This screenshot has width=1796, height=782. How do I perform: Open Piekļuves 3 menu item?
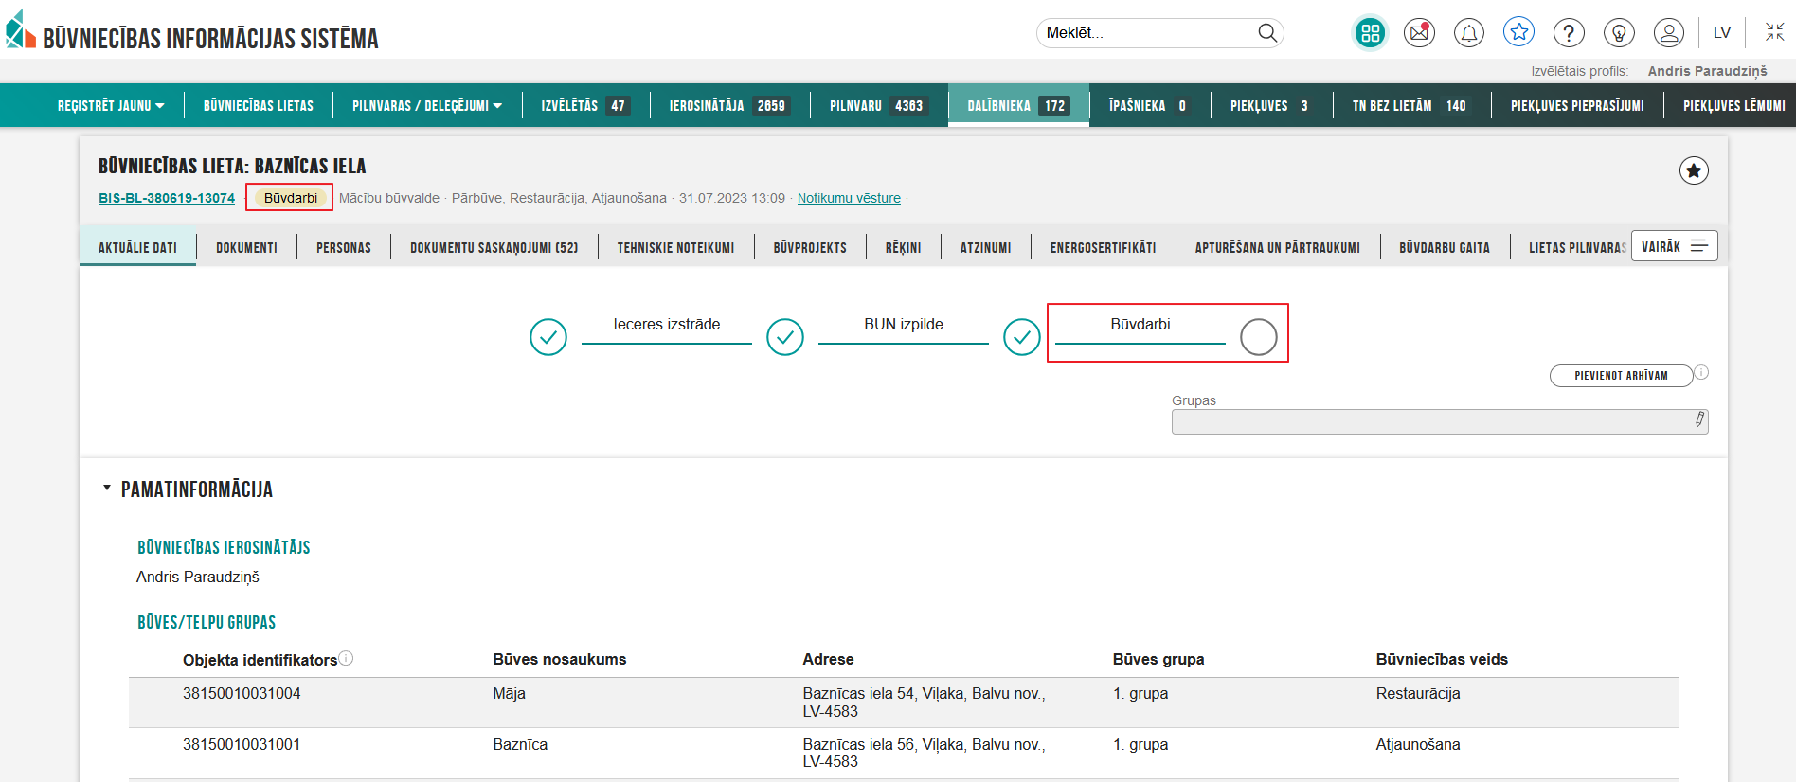coord(1271,106)
